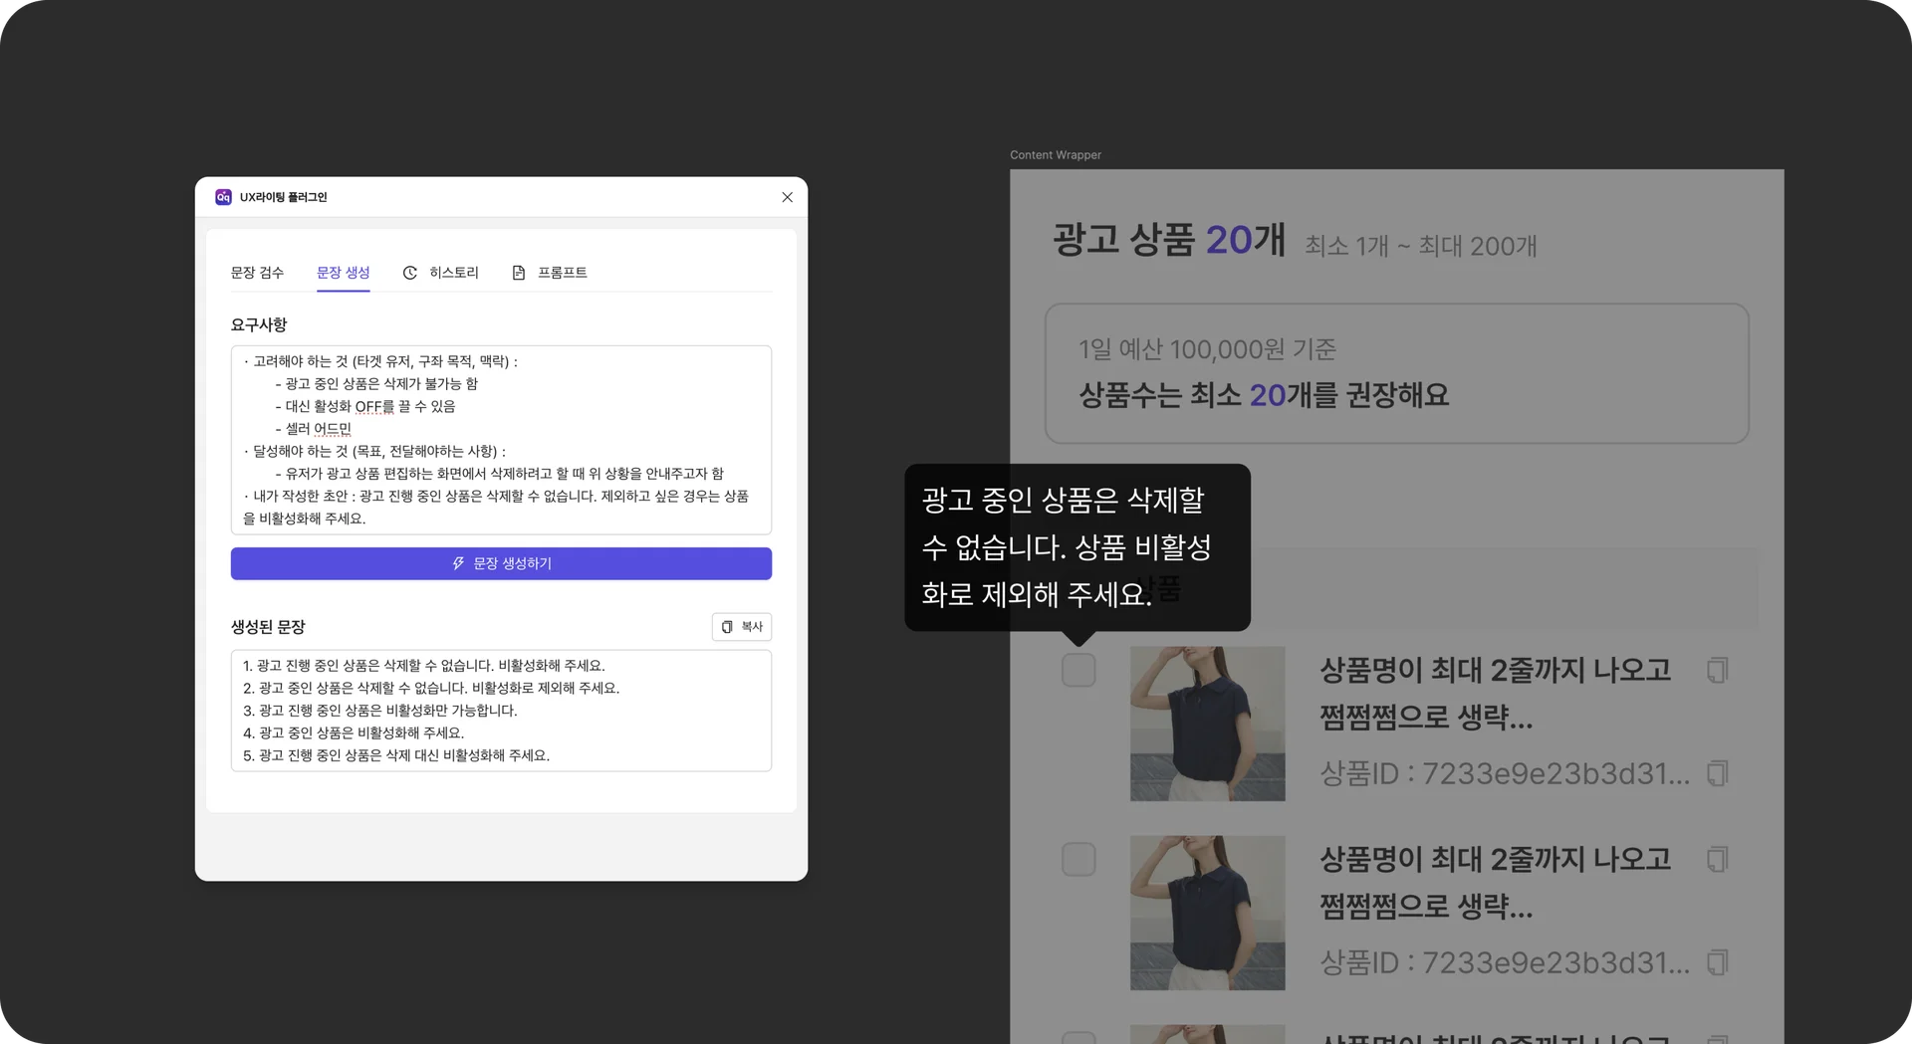Copy the first product's name via its copy icon
Viewport: 1912px width, 1044px height.
pos(1717,670)
